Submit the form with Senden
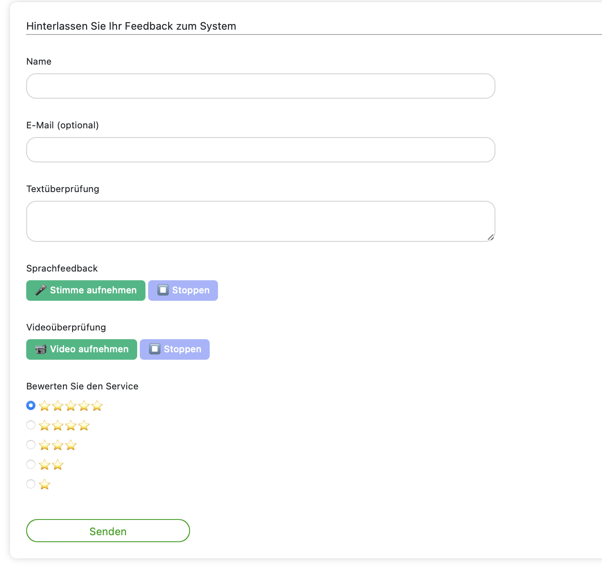The height and width of the screenshot is (571, 602). [108, 531]
